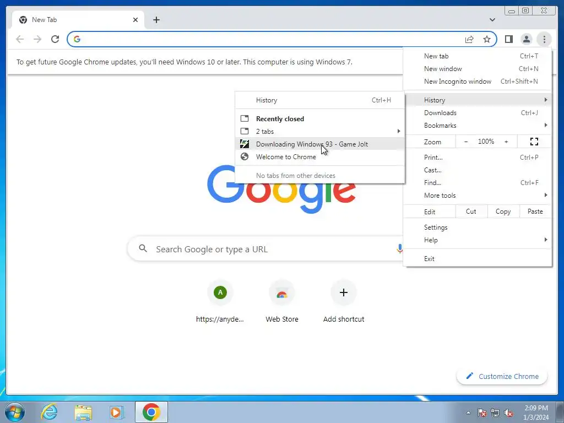Reopen Welcome to Chrome tab

(x=320, y=157)
